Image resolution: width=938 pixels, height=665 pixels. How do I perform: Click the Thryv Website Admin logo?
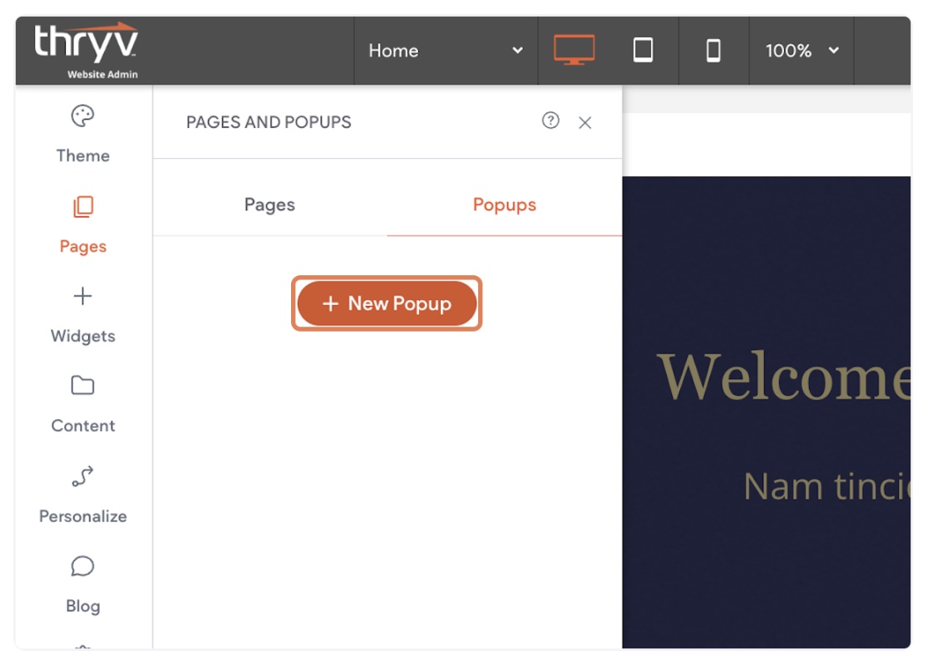pos(86,50)
